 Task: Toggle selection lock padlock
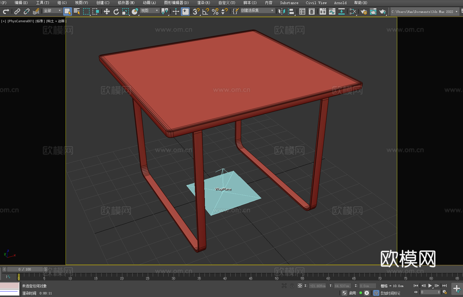pos(292,286)
